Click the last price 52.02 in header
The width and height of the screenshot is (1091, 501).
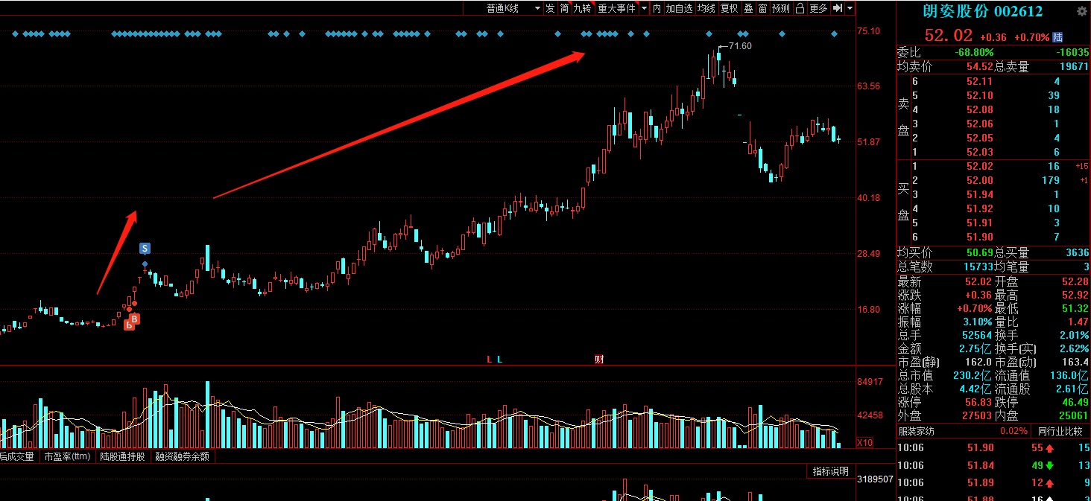pos(949,35)
